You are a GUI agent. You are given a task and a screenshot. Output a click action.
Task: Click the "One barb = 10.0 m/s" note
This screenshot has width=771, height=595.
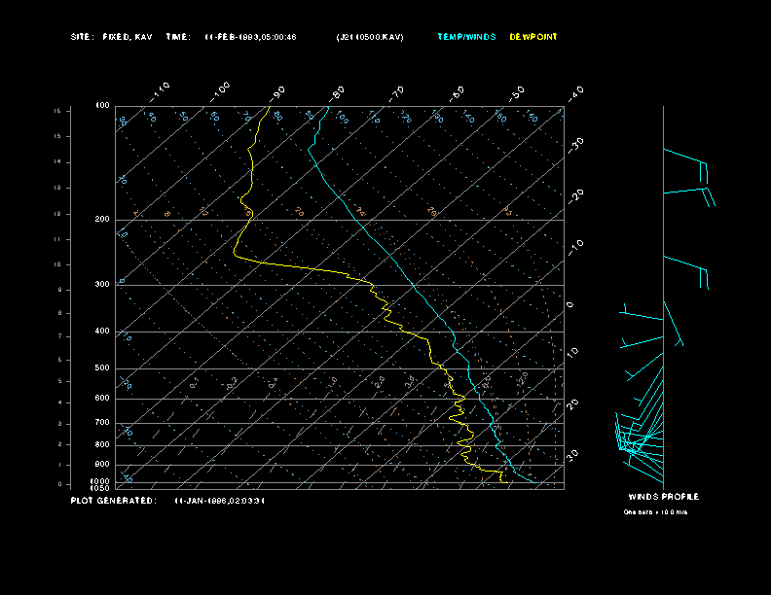click(655, 512)
